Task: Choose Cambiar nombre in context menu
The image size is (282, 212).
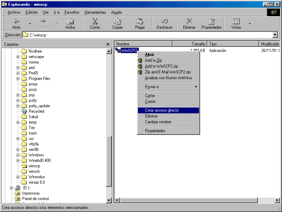Action: pyautogui.click(x=169, y=122)
